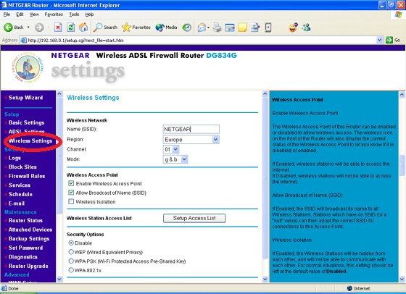Select the Disable security radio button
406x294 pixels.
(71, 243)
